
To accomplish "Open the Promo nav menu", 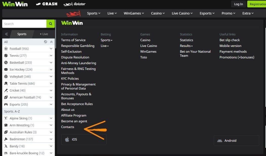I will [x=228, y=13].
